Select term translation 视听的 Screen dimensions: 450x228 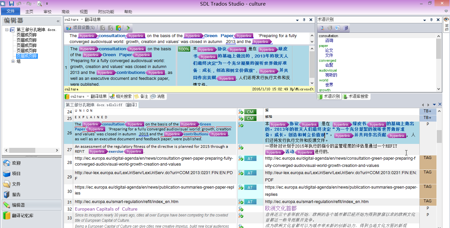(331, 75)
